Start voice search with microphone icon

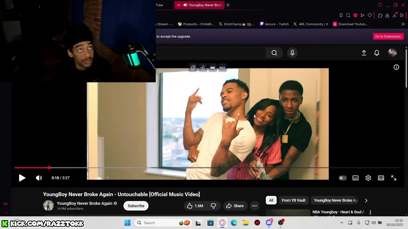(x=292, y=53)
